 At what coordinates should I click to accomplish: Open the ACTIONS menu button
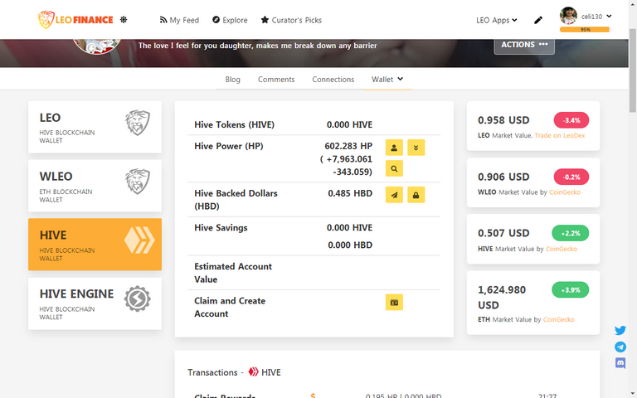point(524,45)
